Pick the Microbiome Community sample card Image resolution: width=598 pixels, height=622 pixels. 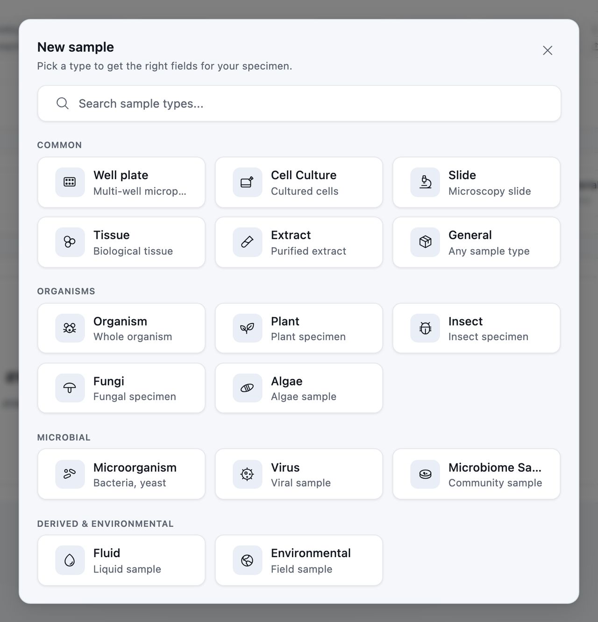[477, 475]
